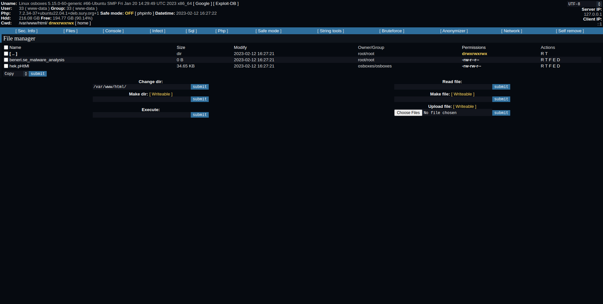Click the /var/www/html/ Cwd path link

coord(33,23)
